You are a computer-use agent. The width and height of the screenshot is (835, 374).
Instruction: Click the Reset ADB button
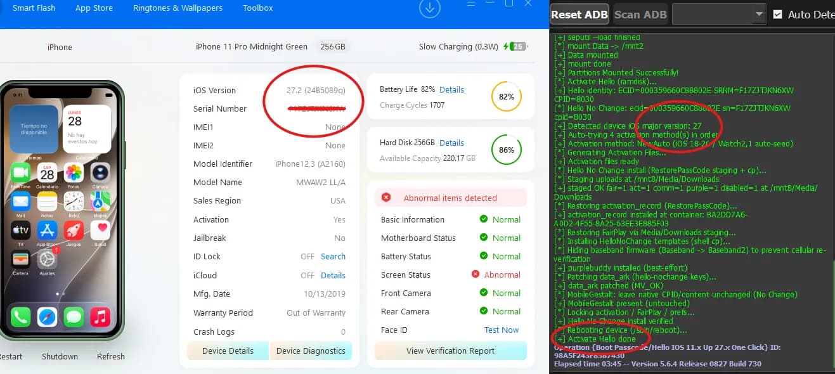[579, 14]
